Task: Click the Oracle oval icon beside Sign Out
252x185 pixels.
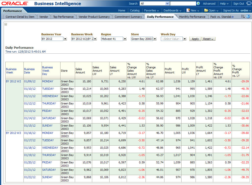Action: click(x=249, y=4)
